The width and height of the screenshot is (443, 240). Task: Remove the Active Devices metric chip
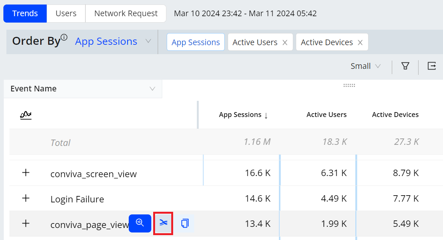click(360, 43)
